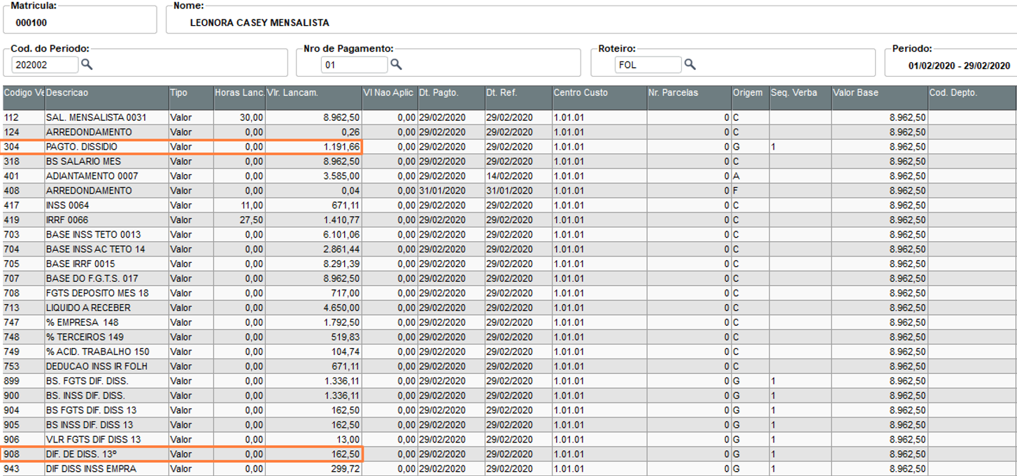The width and height of the screenshot is (1017, 476).
Task: Select the BS FGTS DIF. DISS 13 row
Action: [508, 410]
